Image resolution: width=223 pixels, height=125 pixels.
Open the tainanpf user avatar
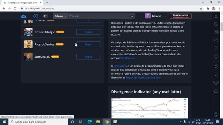(148, 16)
